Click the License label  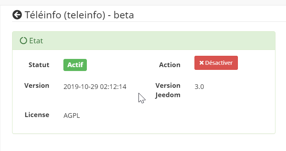tap(37, 115)
